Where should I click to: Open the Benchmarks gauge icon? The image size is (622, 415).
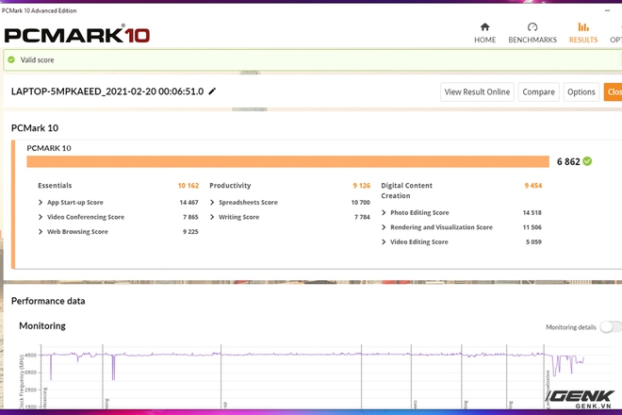pyautogui.click(x=532, y=27)
